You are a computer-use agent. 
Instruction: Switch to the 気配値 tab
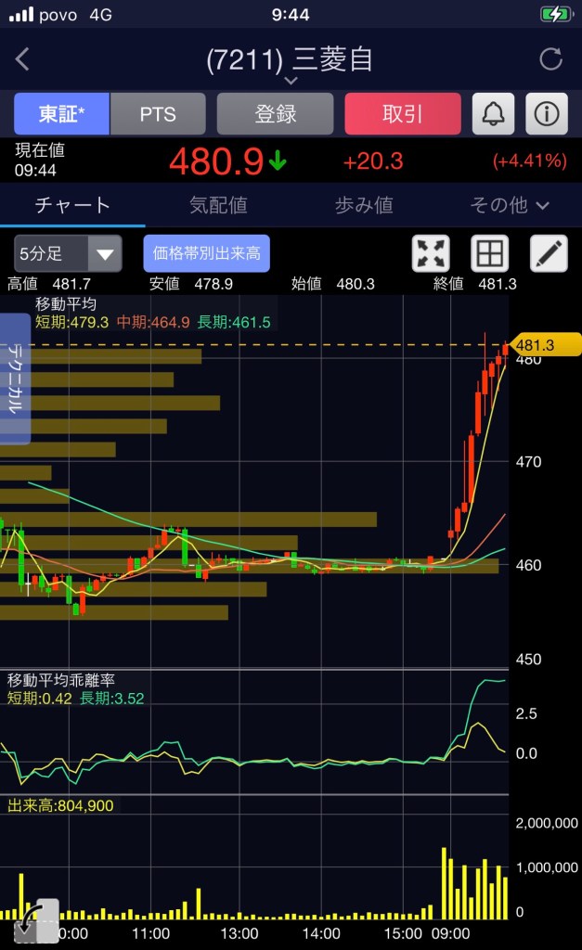coord(218,205)
